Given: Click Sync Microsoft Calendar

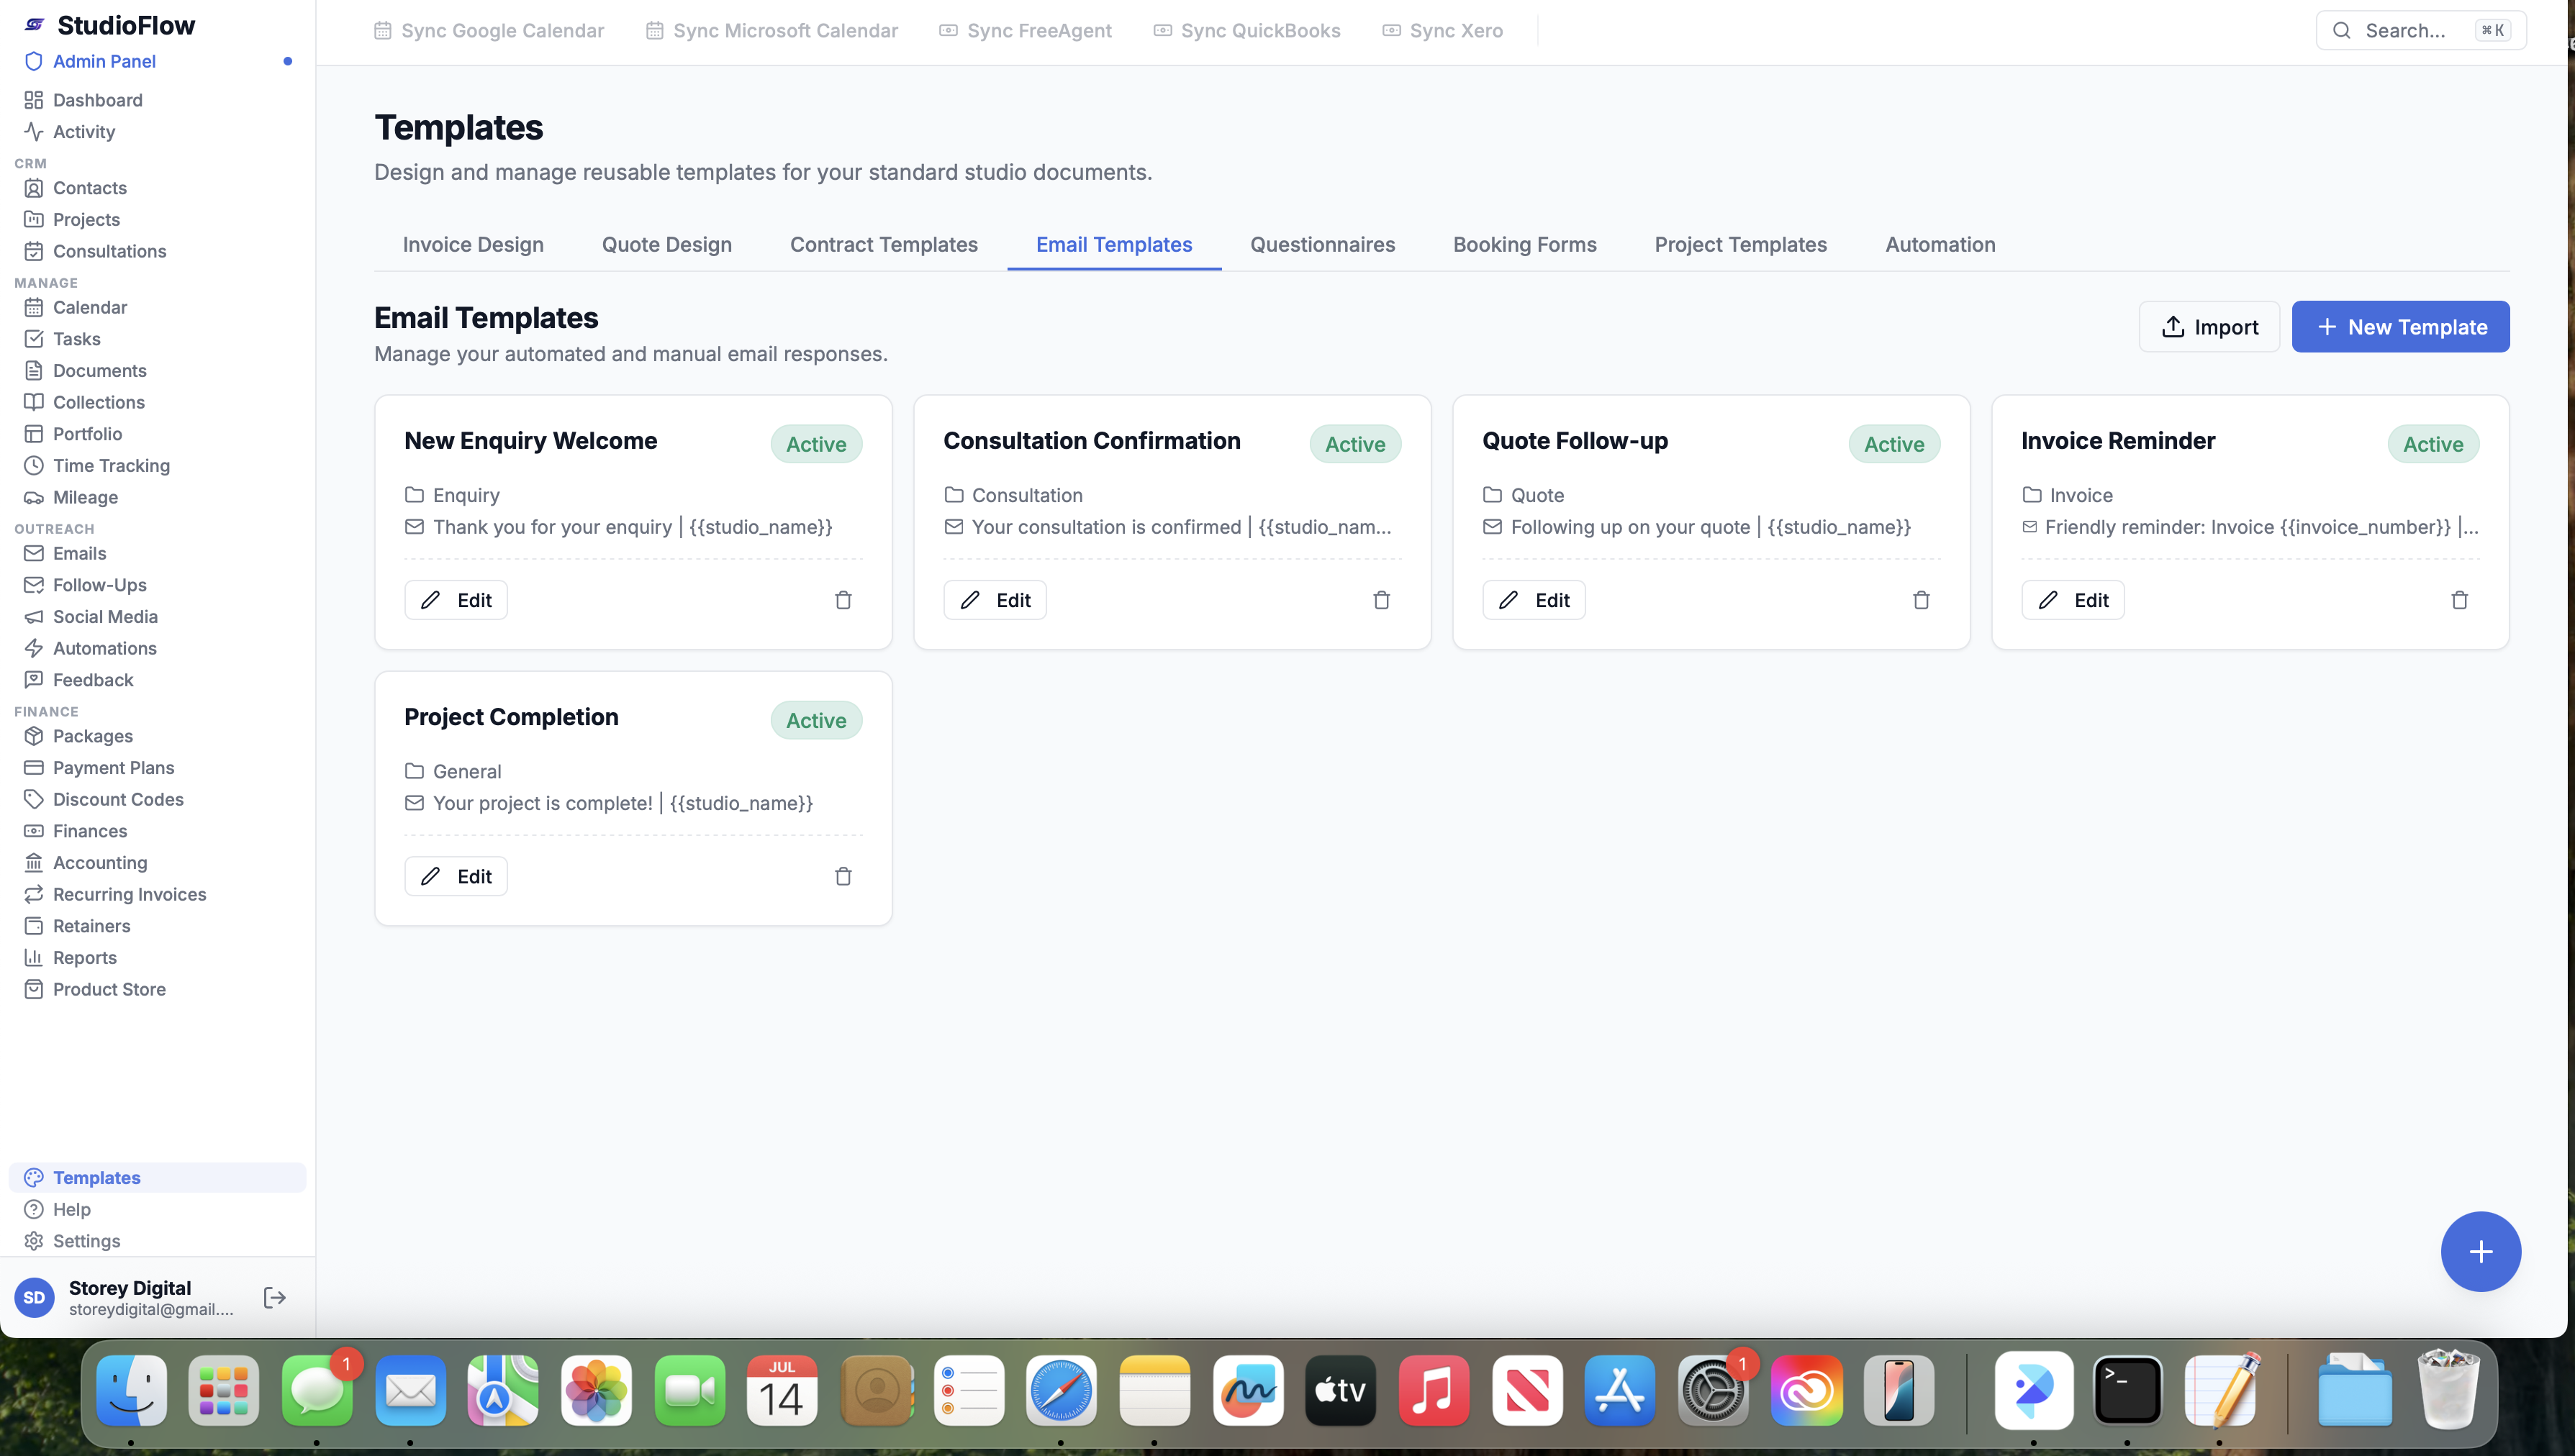Looking at the screenshot, I should (771, 31).
